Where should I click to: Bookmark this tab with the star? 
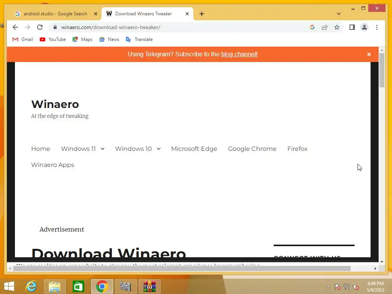(337, 27)
